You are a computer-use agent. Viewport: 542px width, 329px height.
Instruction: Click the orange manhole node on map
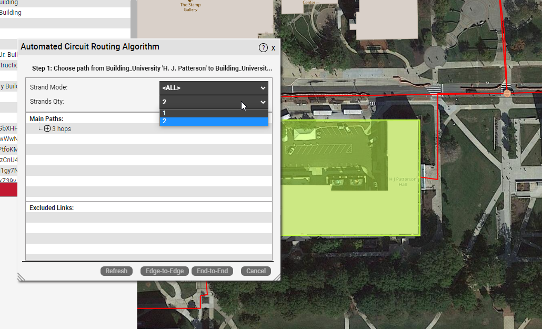click(x=507, y=93)
